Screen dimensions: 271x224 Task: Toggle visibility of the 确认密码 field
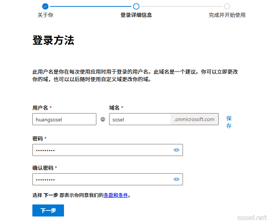pos(177,179)
